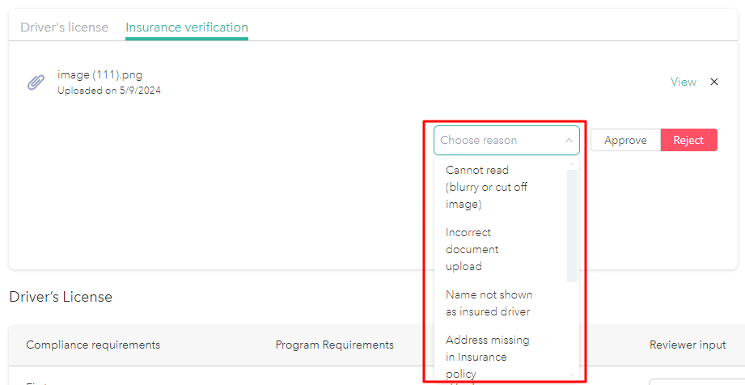The height and width of the screenshot is (385, 745).
Task: Choose 'Cannot read (blurry or cut off image)' reason
Action: pyautogui.click(x=486, y=187)
